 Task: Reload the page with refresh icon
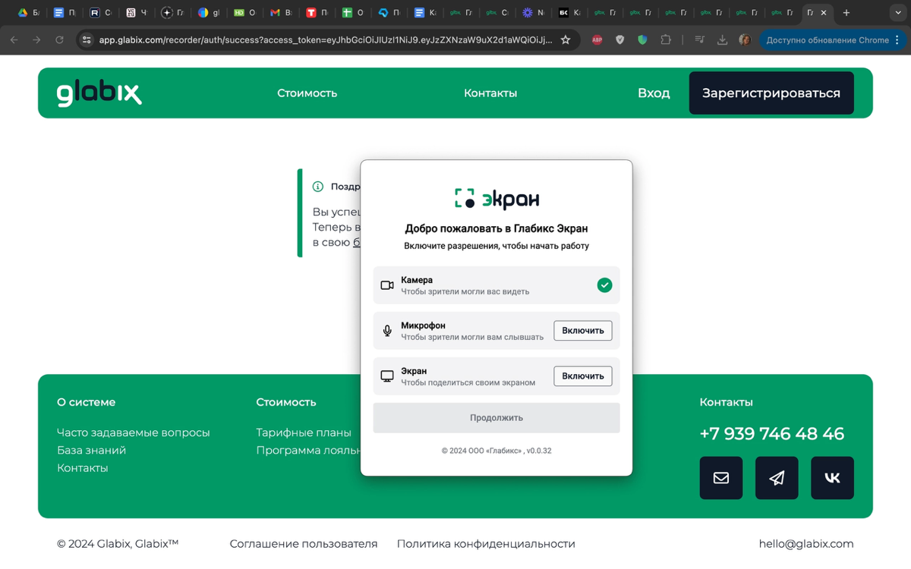coord(59,40)
